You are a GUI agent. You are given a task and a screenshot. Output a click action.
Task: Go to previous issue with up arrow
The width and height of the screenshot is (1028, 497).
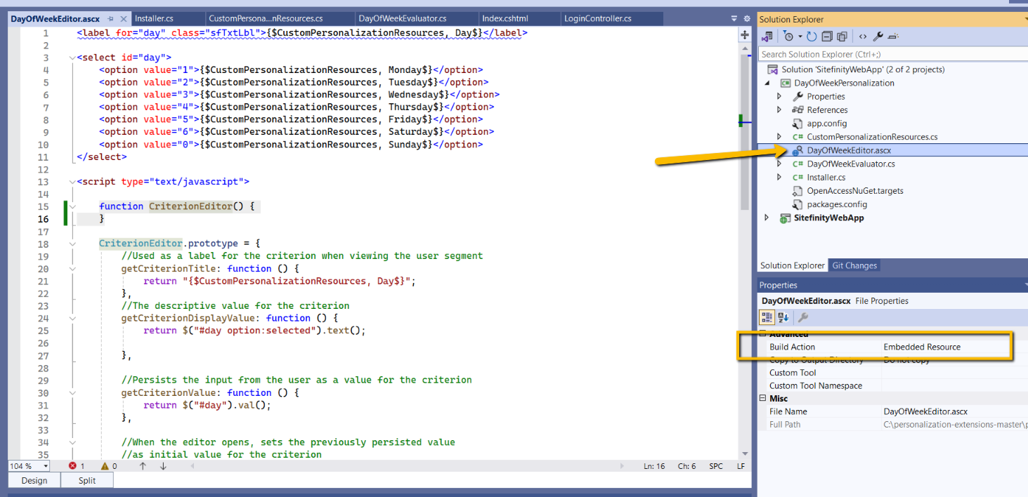[x=143, y=466]
